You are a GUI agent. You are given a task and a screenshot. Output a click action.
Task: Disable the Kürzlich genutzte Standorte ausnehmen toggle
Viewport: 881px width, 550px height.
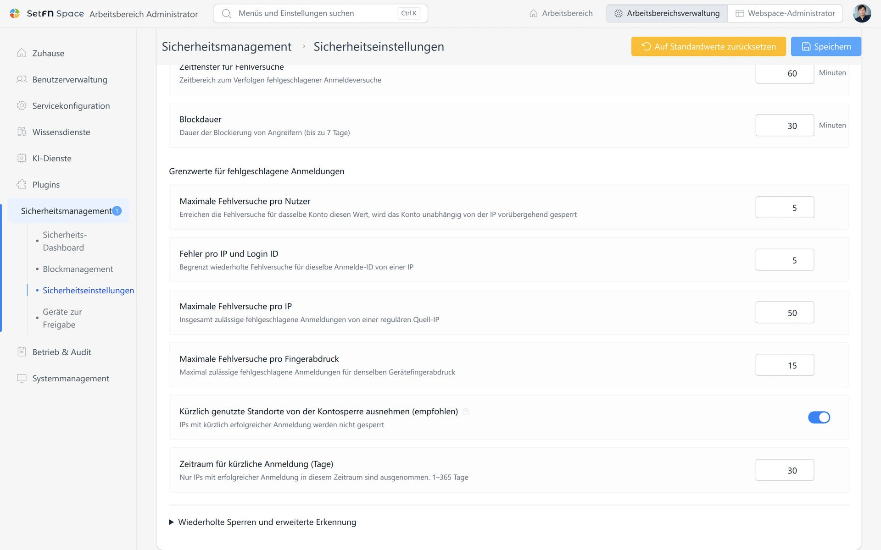click(819, 418)
